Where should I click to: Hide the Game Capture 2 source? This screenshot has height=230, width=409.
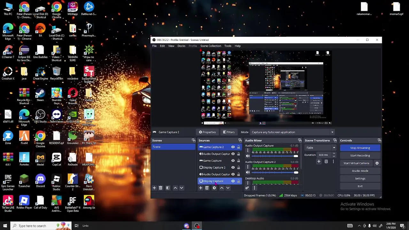tap(233, 147)
